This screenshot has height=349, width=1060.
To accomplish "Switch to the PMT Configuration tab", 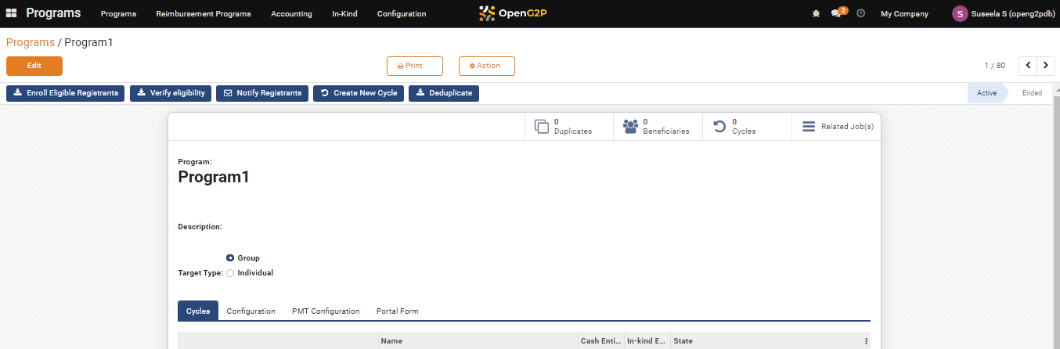I will point(326,311).
